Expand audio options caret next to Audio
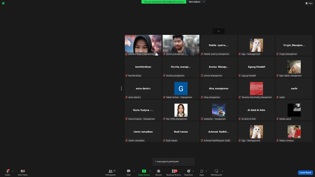Viewport: 315px width, 177px height. tap(13, 171)
